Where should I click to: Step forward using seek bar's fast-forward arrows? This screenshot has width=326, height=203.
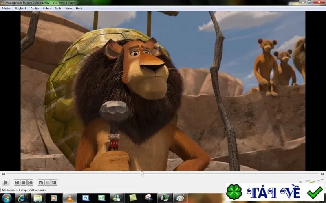322,174
